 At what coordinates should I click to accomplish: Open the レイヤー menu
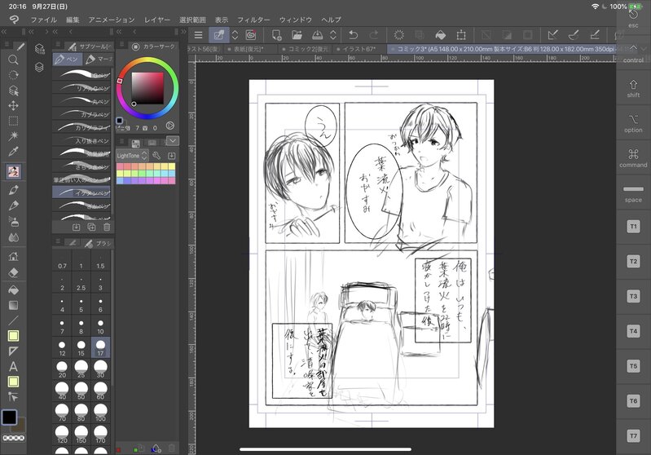[157, 20]
